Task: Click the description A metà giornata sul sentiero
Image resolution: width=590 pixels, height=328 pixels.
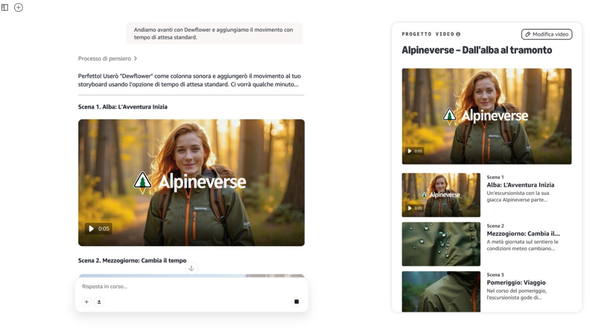Action: (523, 245)
